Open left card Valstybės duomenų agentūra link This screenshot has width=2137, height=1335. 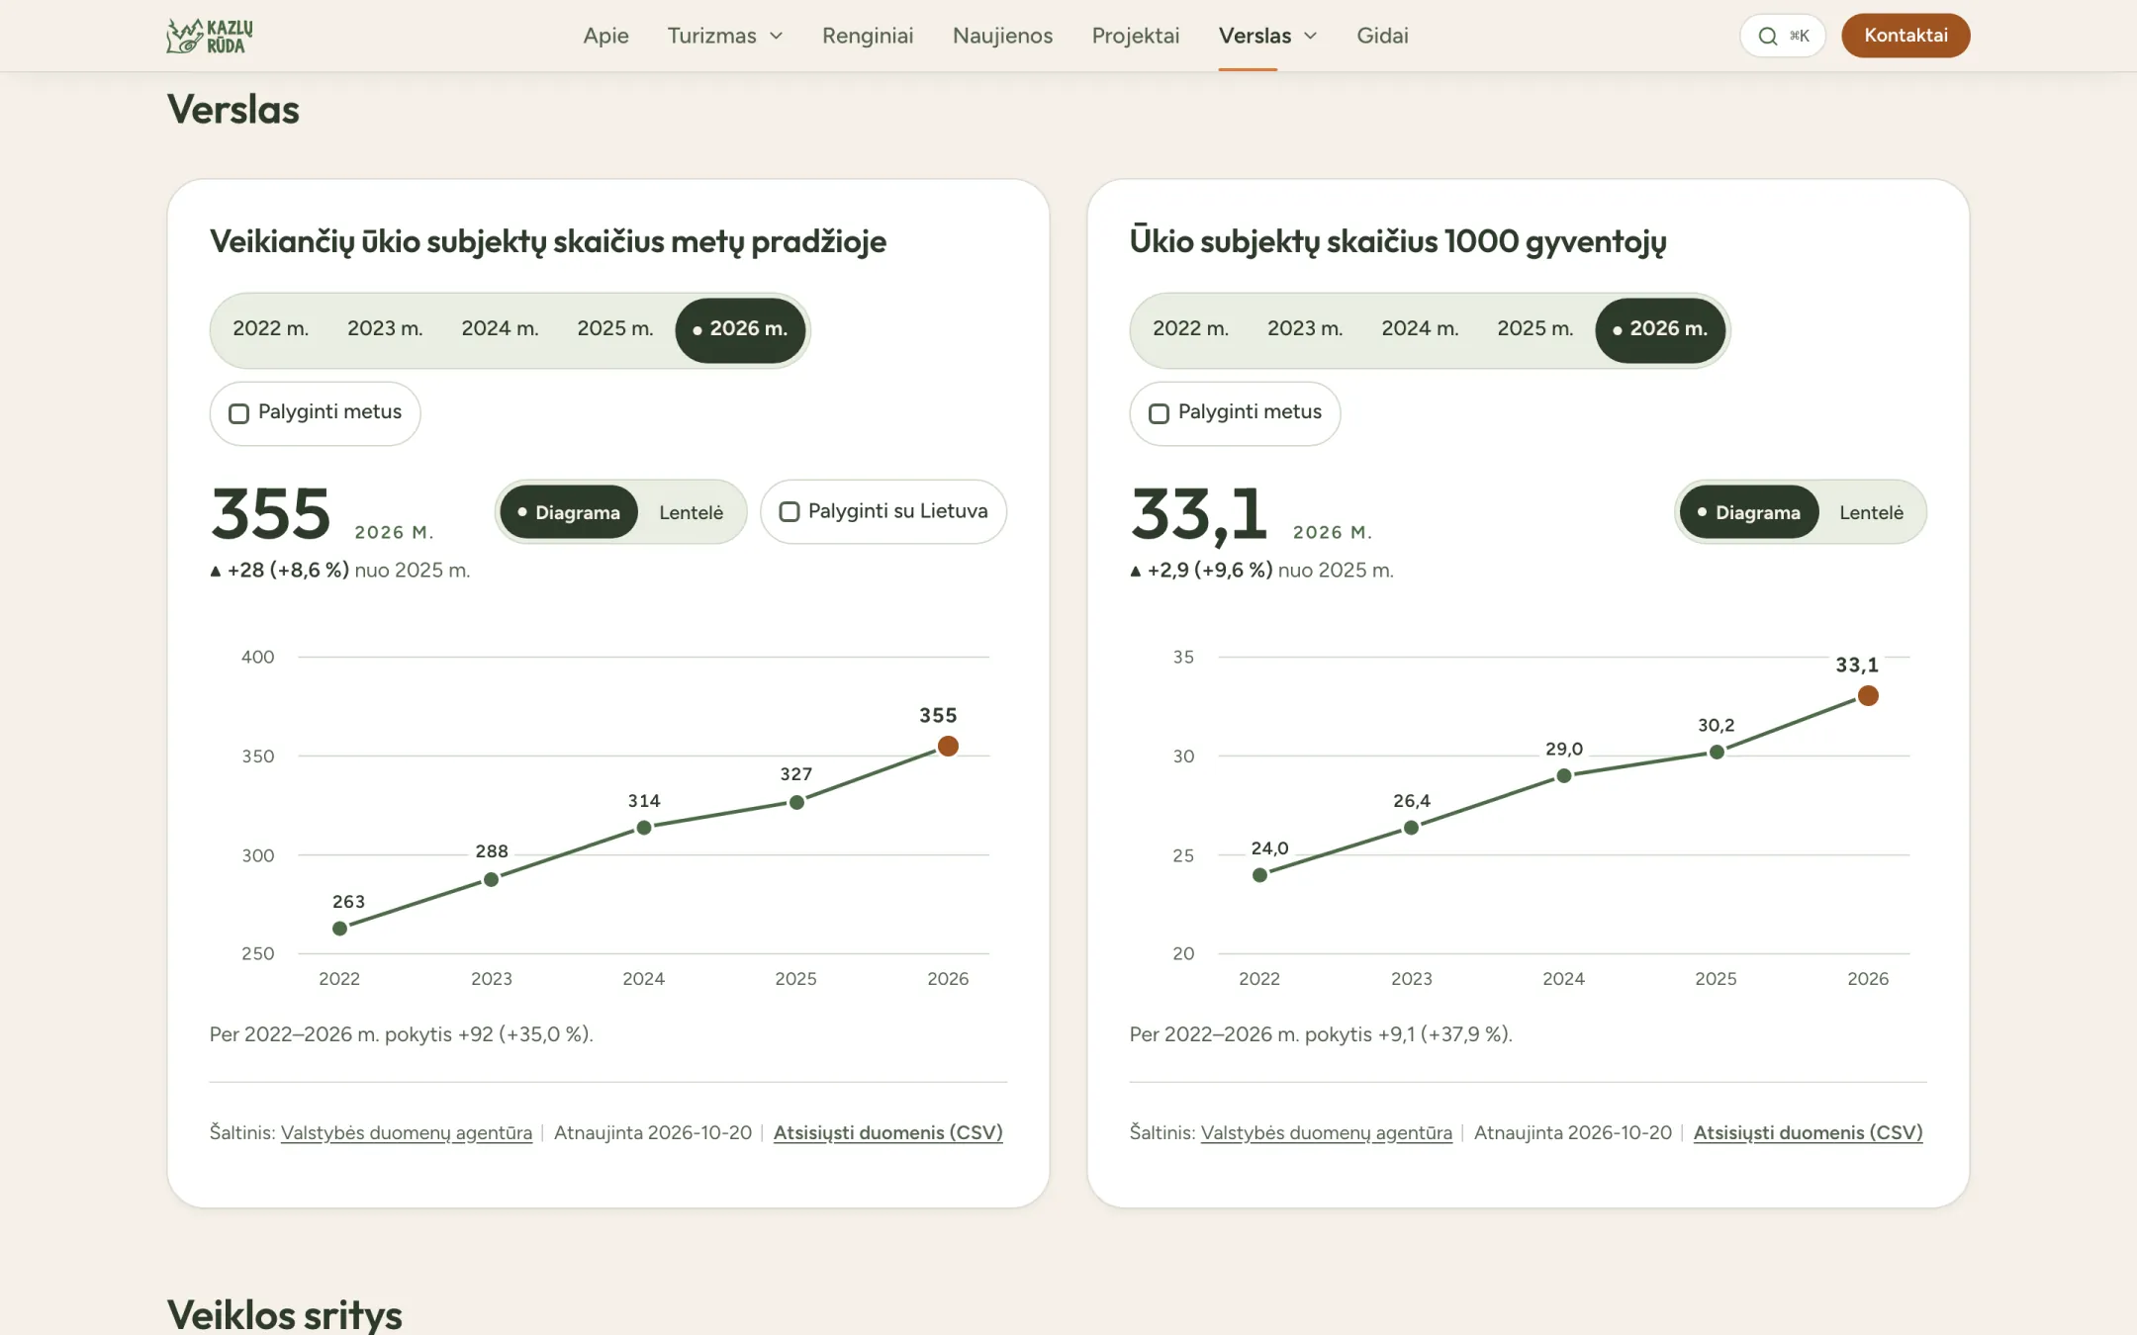407,1133
